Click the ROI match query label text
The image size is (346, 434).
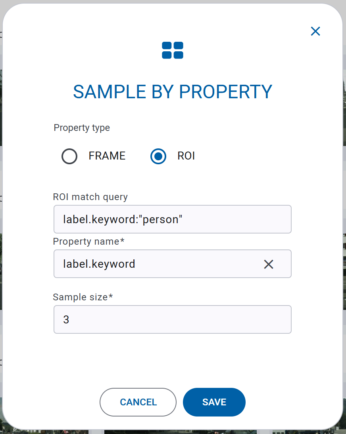(x=90, y=197)
